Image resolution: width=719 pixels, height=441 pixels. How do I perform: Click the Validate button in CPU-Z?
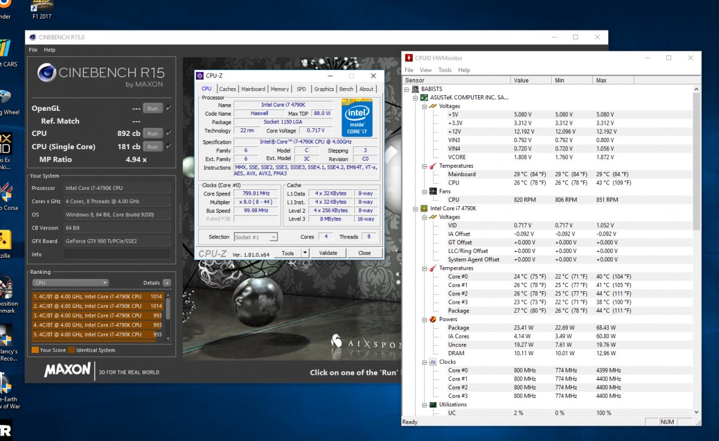tap(328, 253)
